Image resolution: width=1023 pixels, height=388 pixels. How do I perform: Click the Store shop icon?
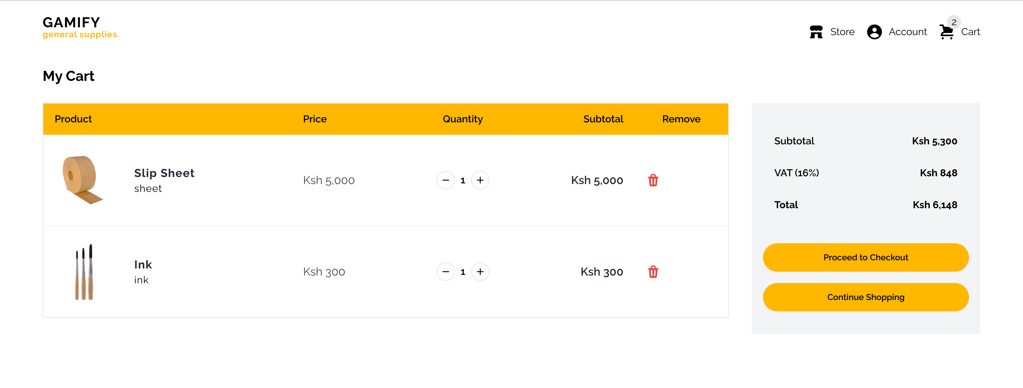[816, 32]
